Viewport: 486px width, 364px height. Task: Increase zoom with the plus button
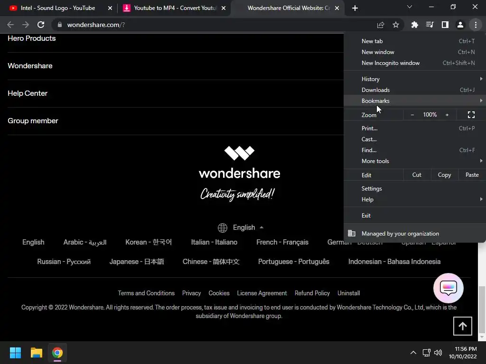click(x=447, y=115)
